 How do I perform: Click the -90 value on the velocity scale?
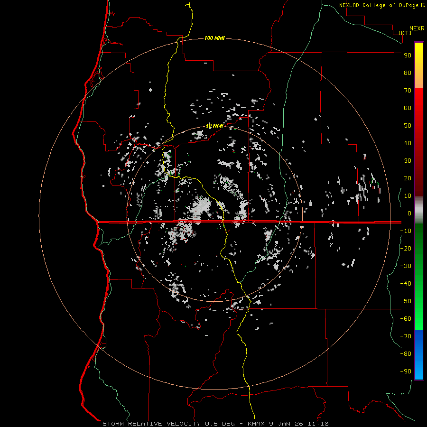406,371
